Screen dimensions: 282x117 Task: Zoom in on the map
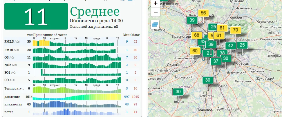[x=156, y=3]
